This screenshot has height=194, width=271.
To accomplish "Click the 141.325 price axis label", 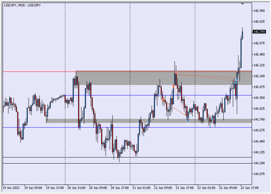I will click(259, 152).
